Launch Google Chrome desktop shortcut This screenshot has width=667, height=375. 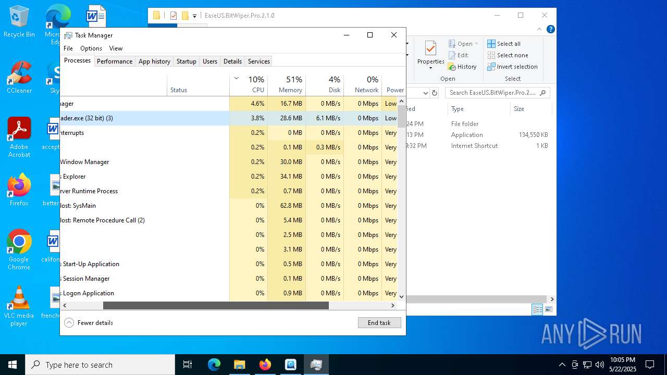click(x=19, y=250)
